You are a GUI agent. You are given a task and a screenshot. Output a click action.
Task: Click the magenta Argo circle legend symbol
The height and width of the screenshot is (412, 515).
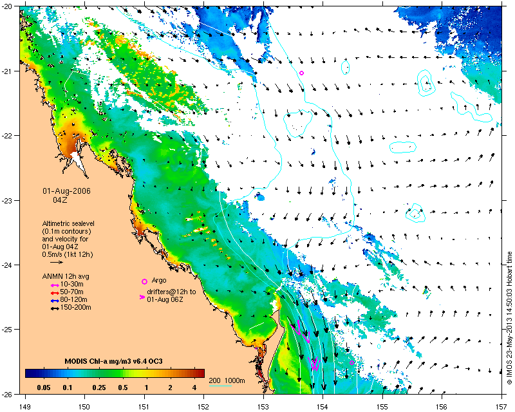coord(144,281)
